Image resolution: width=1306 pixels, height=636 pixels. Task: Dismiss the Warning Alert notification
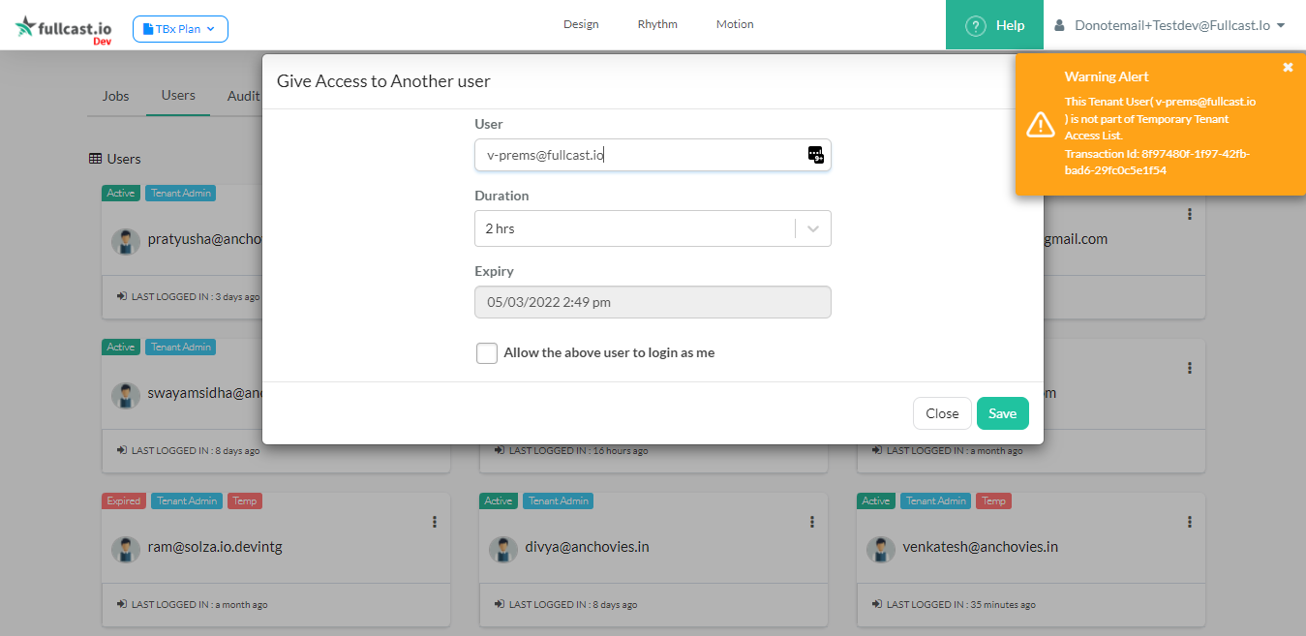(x=1288, y=67)
